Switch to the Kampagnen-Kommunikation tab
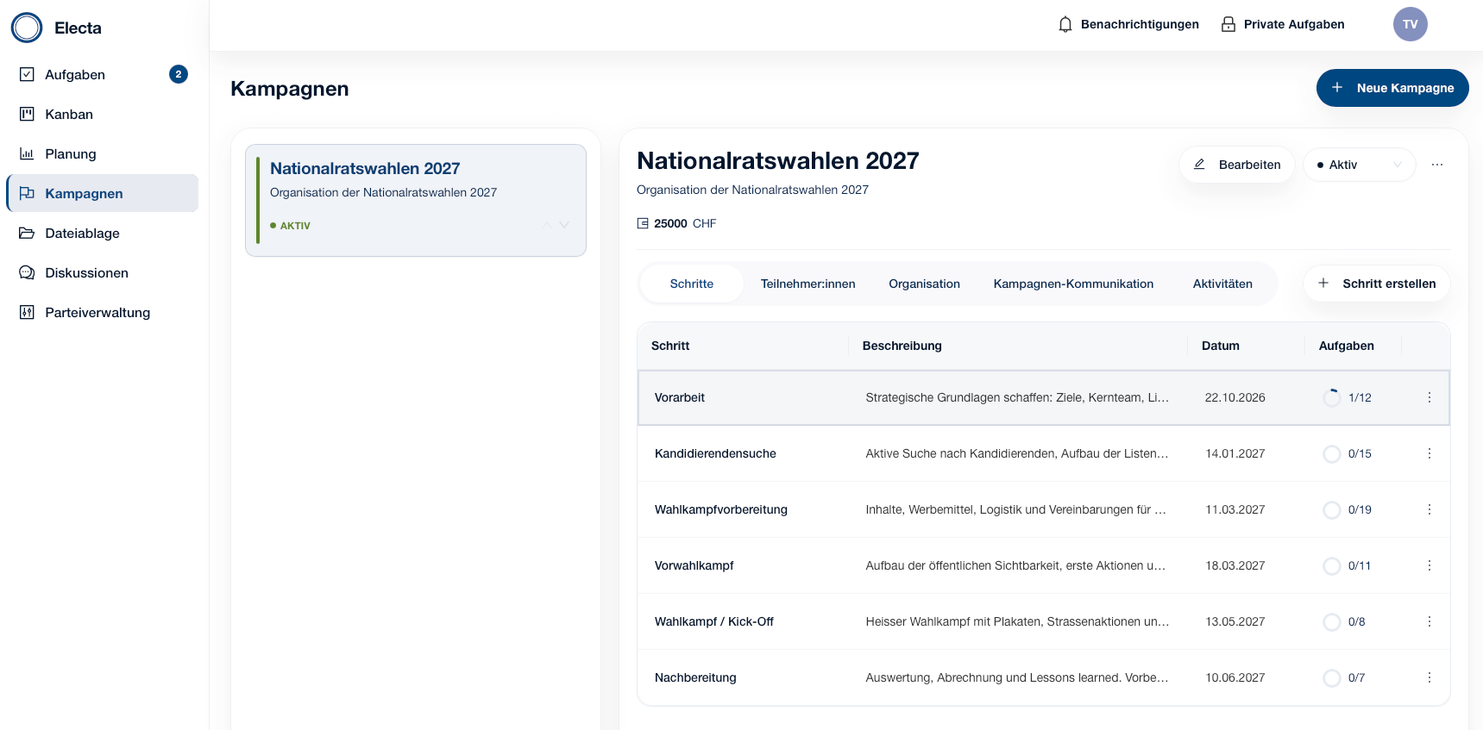 (1073, 284)
